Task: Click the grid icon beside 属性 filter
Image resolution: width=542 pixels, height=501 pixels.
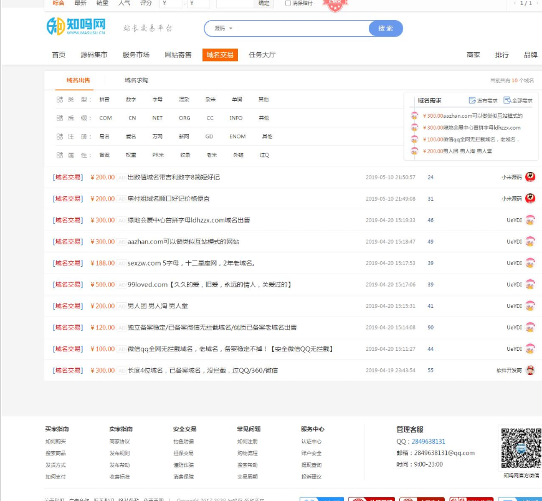Action: [x=60, y=155]
